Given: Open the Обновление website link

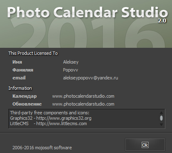Looking at the screenshot, I should [x=83, y=104].
